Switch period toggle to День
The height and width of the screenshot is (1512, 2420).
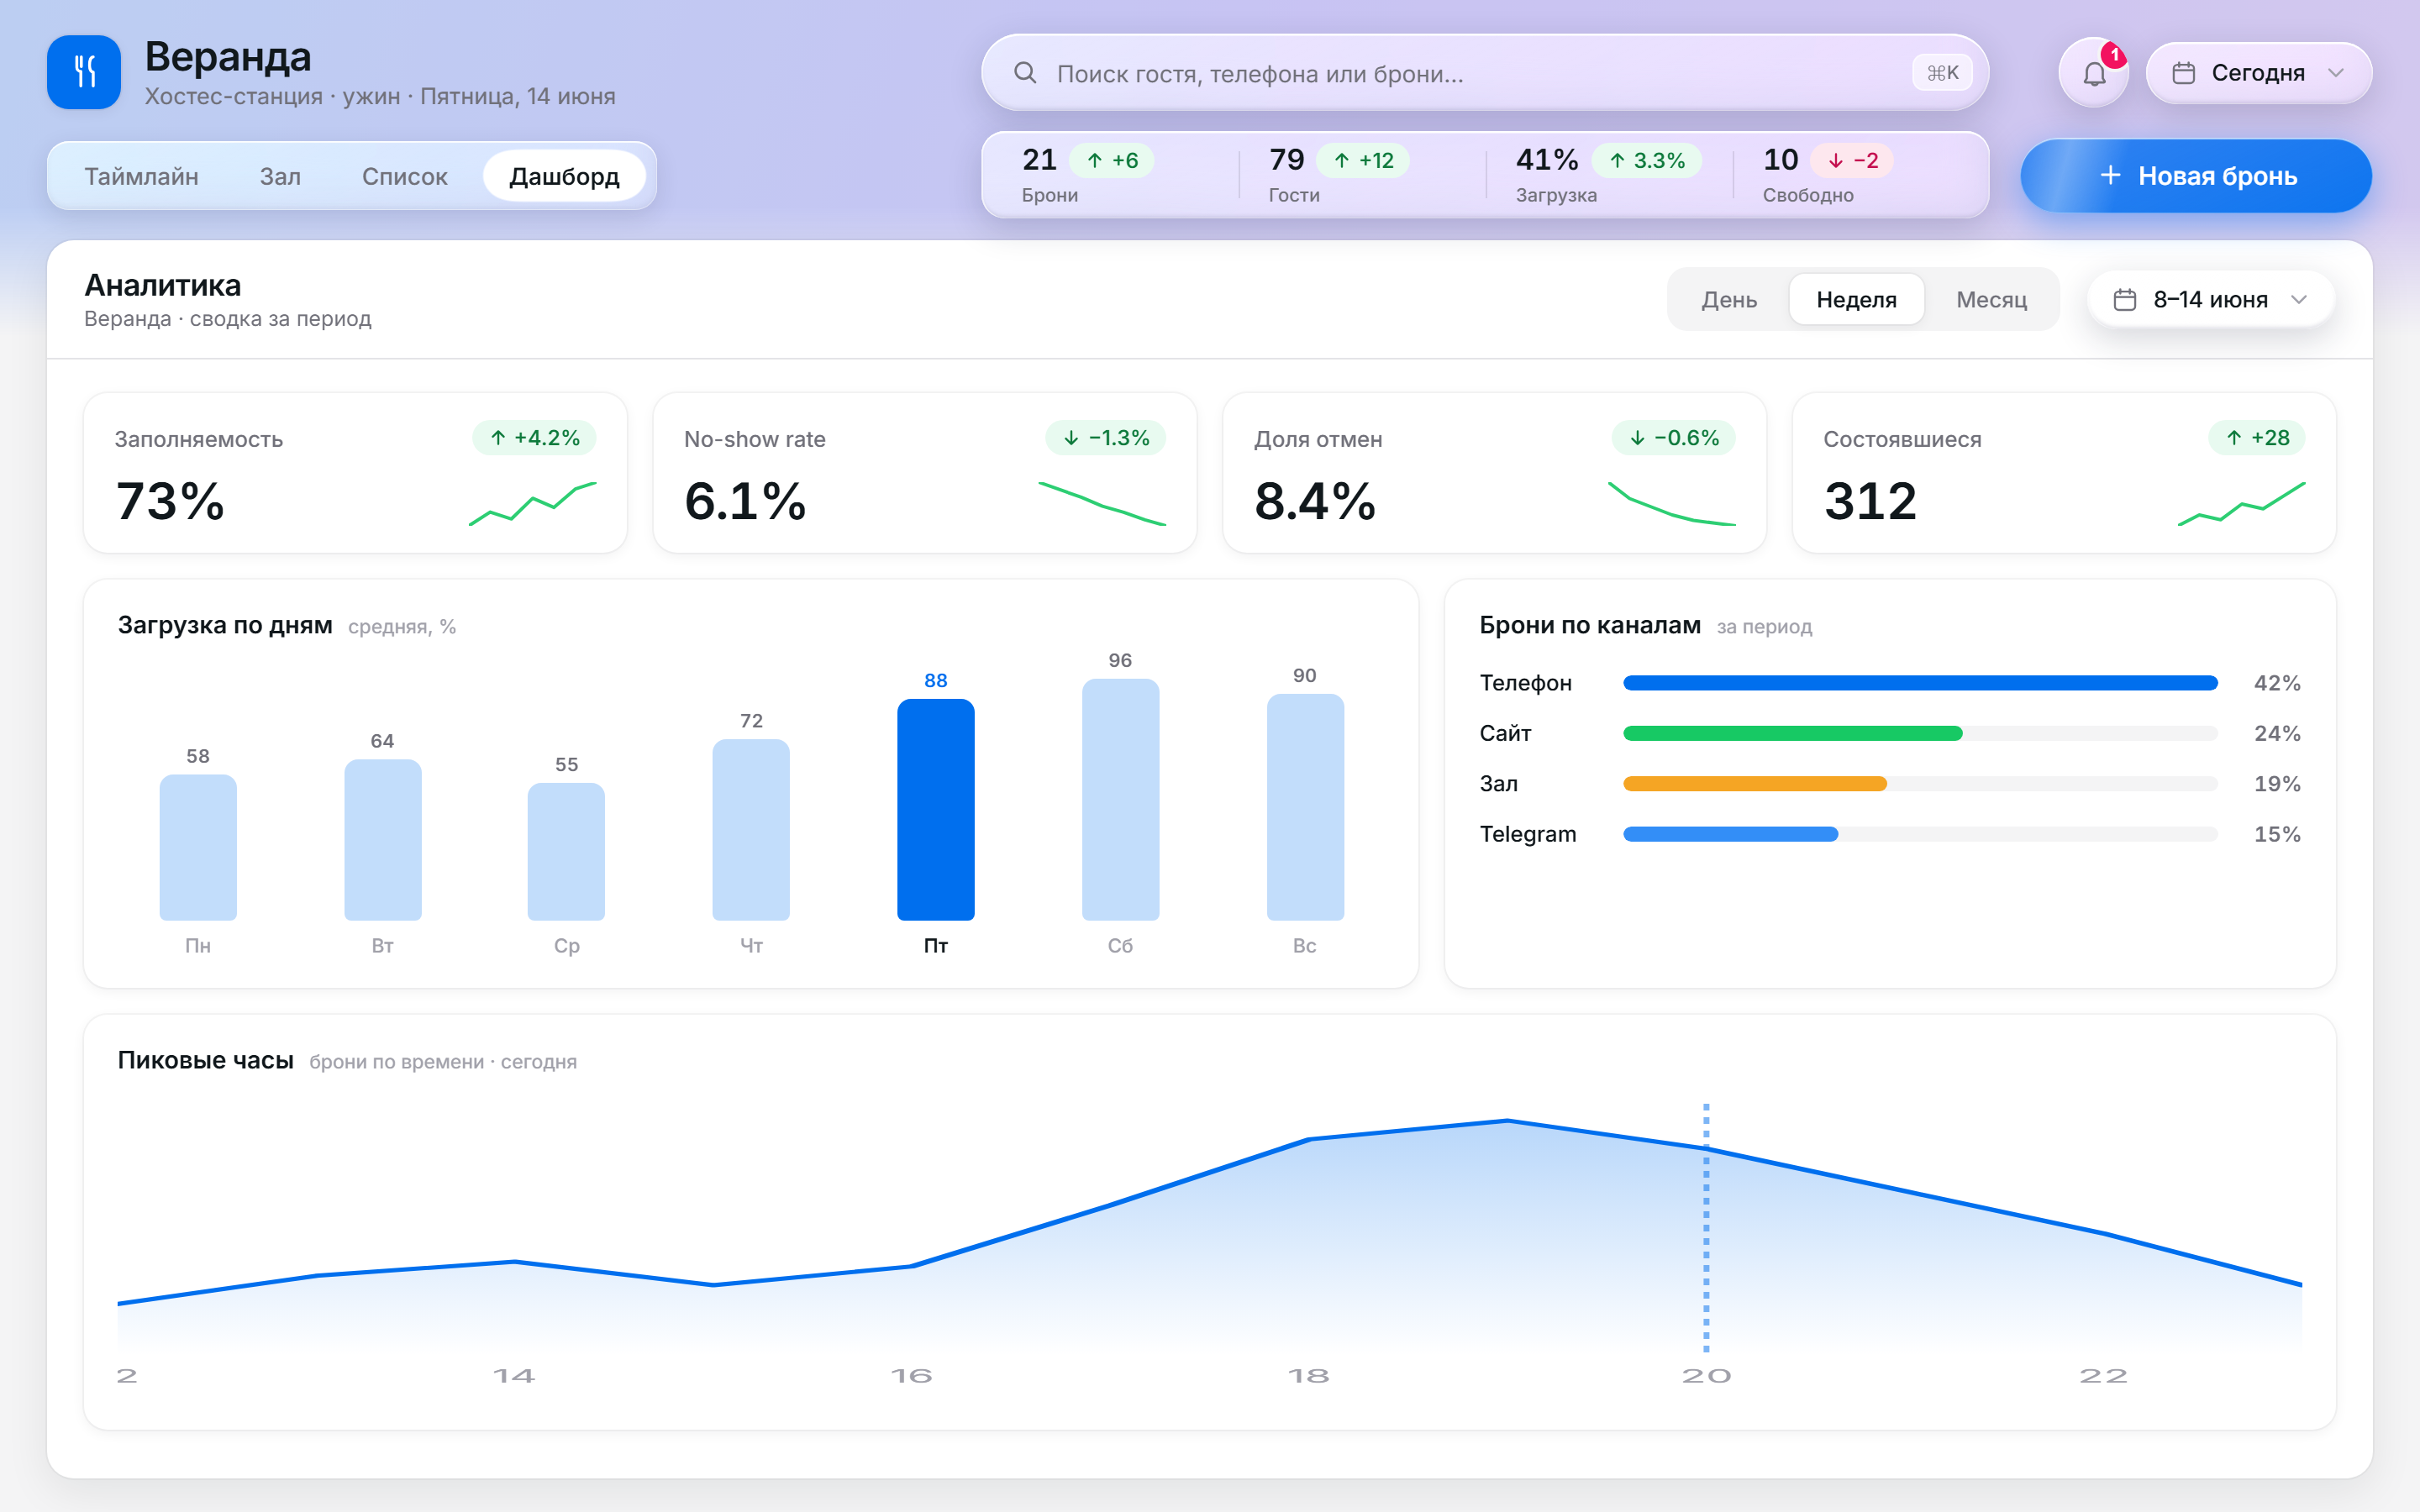pyautogui.click(x=1729, y=300)
